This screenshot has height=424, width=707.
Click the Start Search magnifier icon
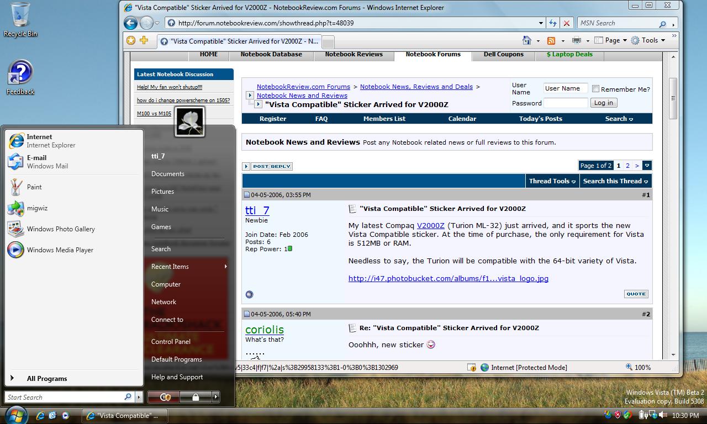click(128, 397)
